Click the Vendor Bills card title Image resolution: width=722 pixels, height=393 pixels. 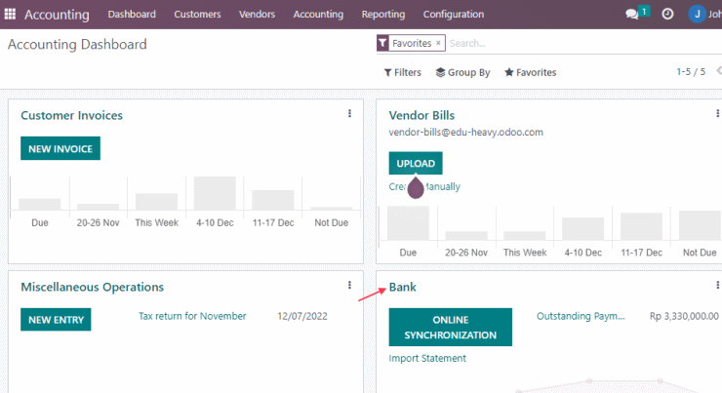point(421,115)
